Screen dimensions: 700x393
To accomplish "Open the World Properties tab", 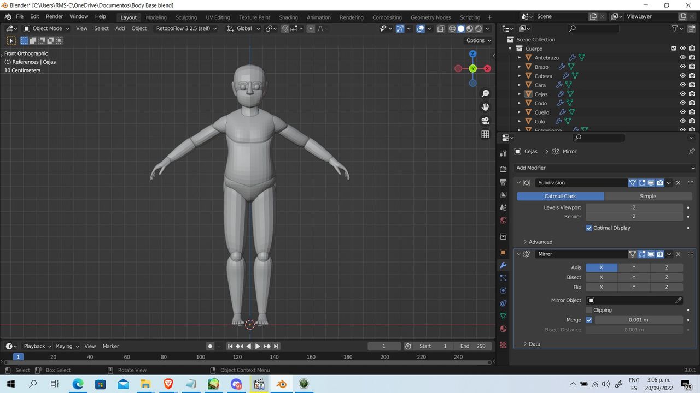I will point(503,220).
